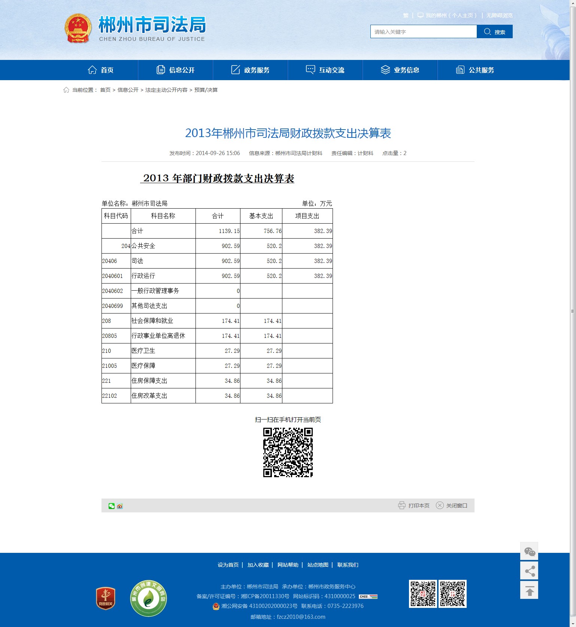Screen dimensions: 576x627
Task: Click the 公共安全 row name
Action: click(x=143, y=246)
